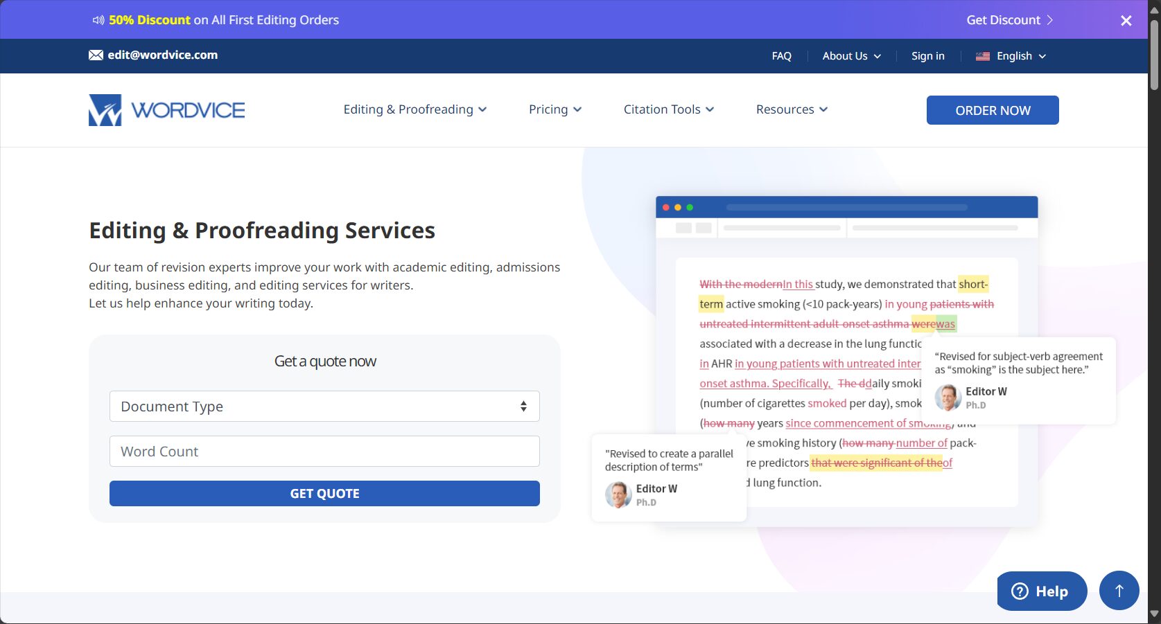Viewport: 1161px width, 624px height.
Task: Click the Get Discount link
Action: [1003, 20]
